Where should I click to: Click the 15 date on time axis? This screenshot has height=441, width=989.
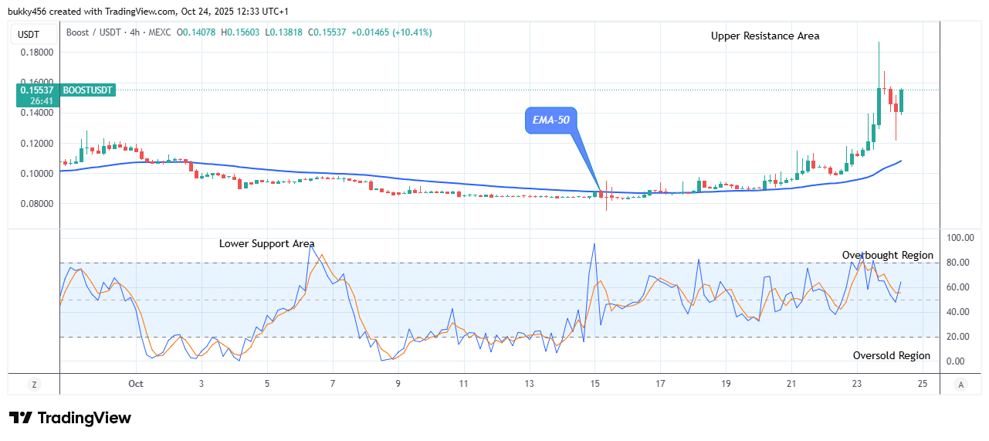[x=594, y=383]
